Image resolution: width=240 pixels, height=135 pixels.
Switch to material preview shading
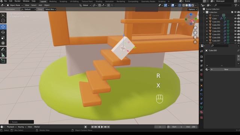(x=190, y=5)
